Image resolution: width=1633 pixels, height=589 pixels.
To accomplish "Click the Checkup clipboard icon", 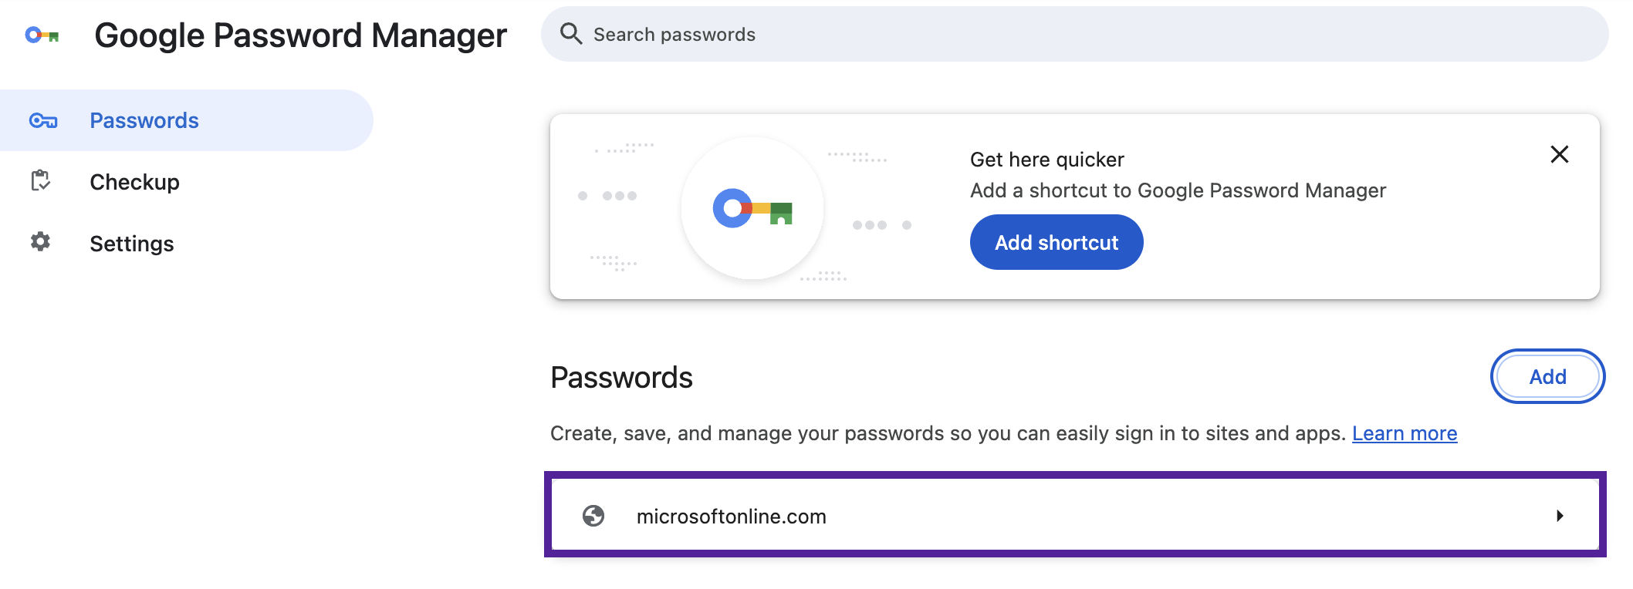I will point(40,181).
